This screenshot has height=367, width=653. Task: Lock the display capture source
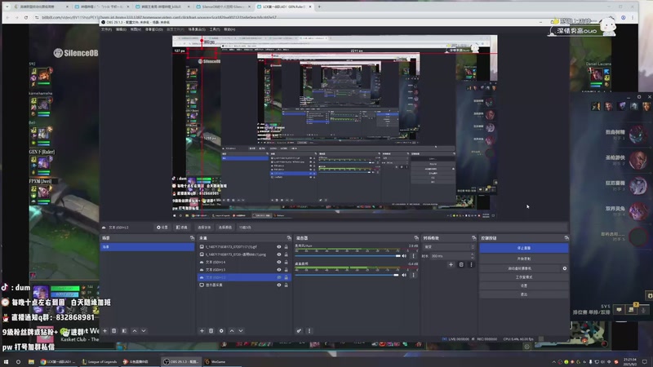tap(287, 285)
